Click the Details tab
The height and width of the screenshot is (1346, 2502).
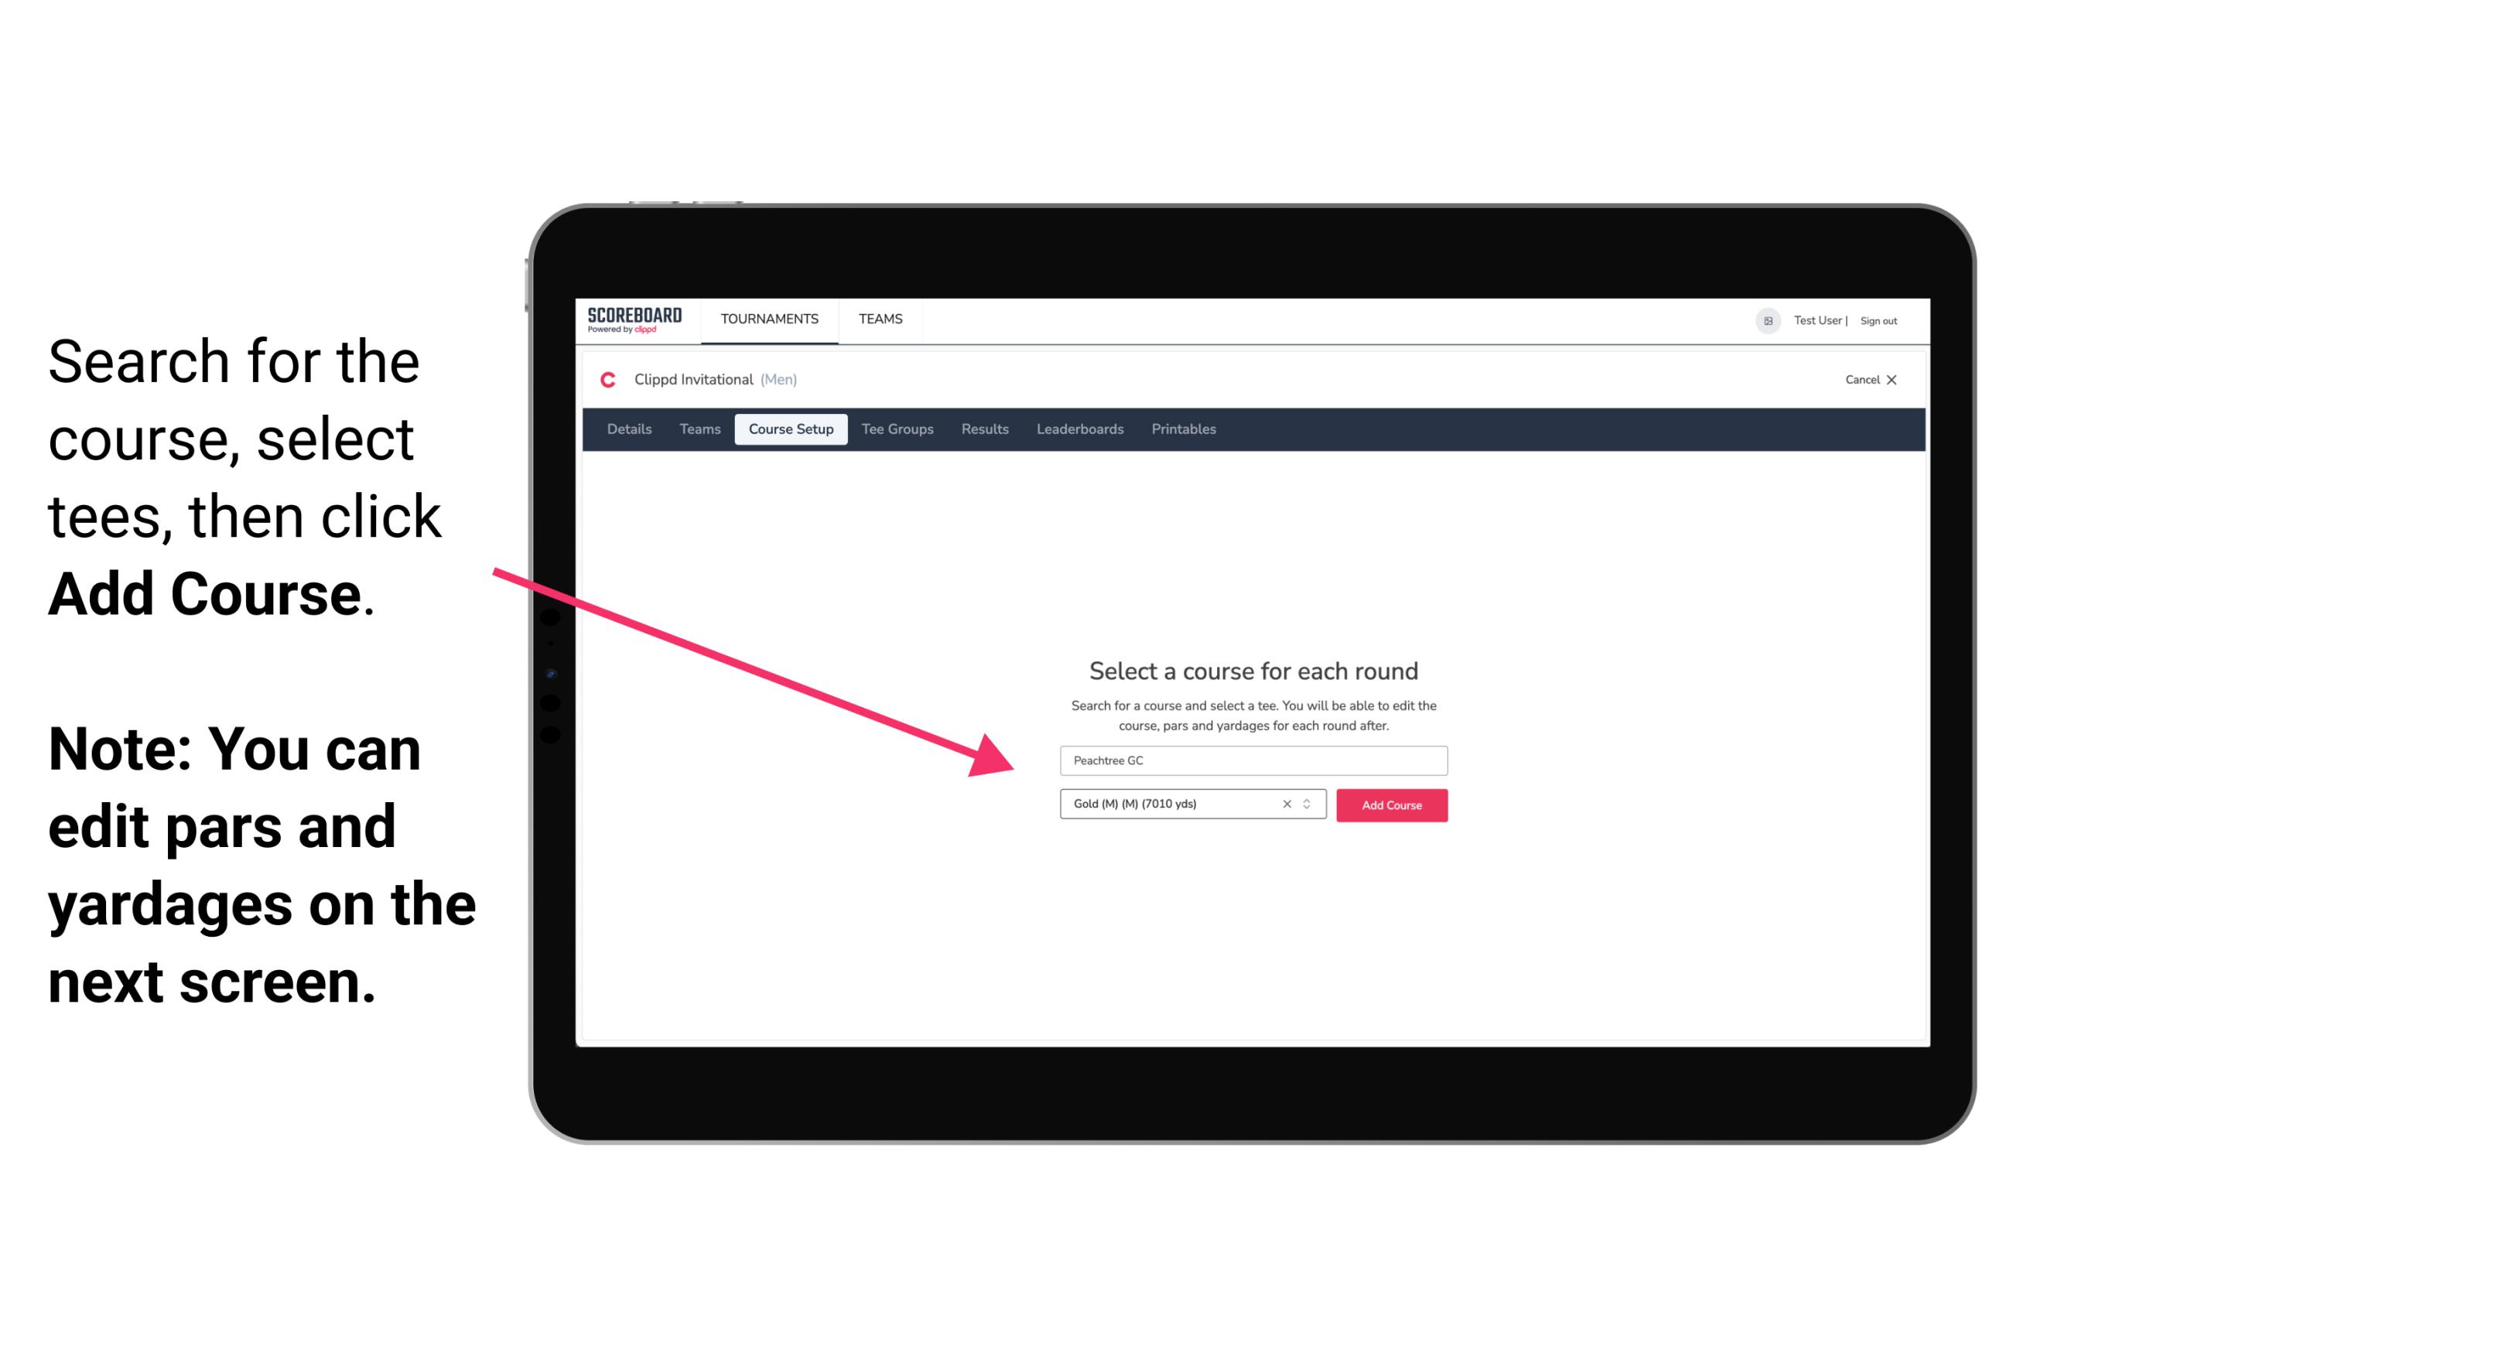pyautogui.click(x=628, y=429)
